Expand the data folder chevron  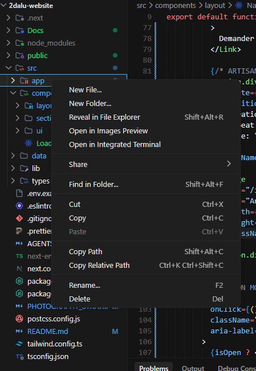click(13, 156)
